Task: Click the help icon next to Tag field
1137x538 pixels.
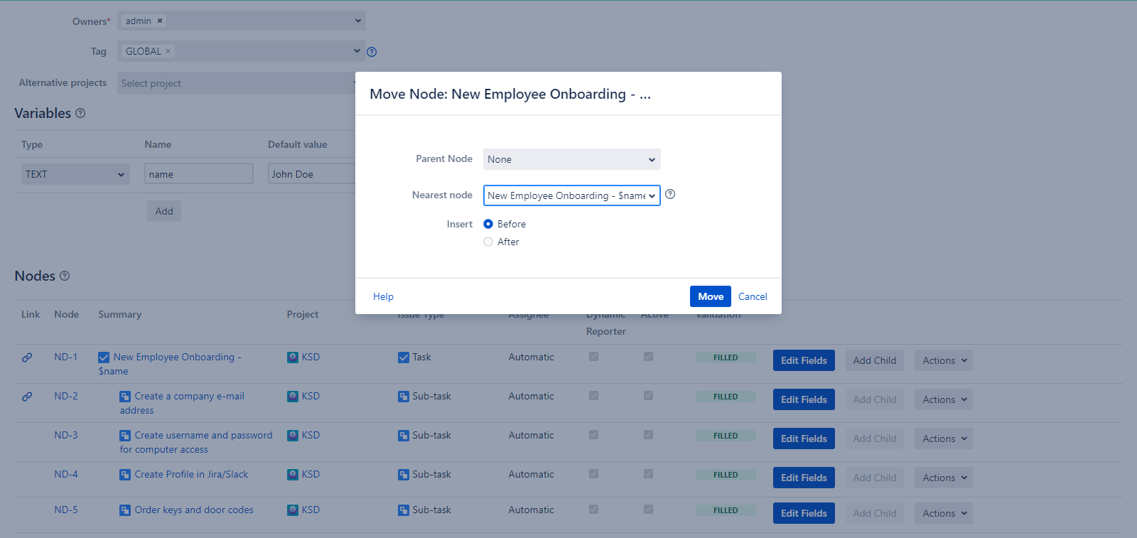Action: click(372, 52)
